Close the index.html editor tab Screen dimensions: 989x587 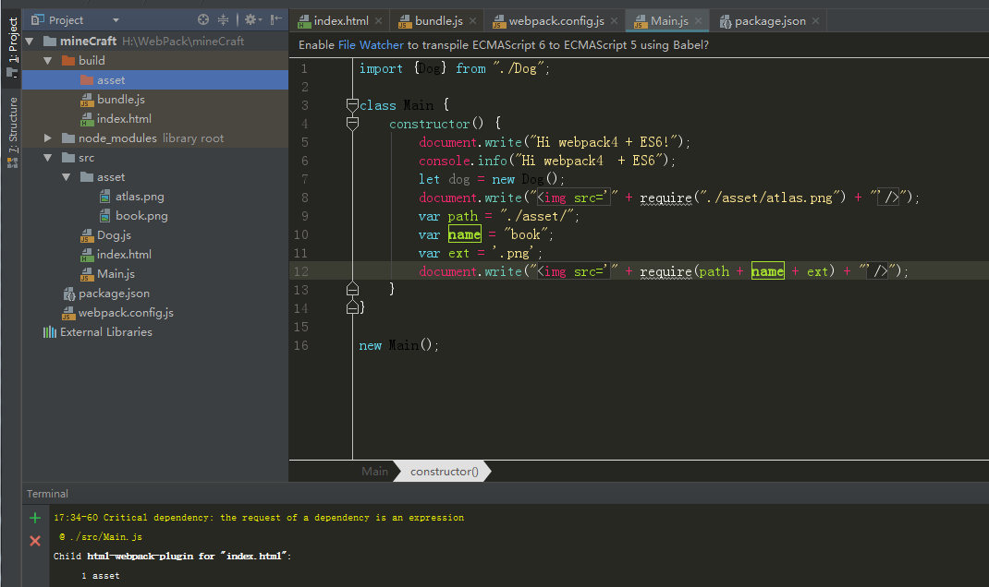(378, 21)
